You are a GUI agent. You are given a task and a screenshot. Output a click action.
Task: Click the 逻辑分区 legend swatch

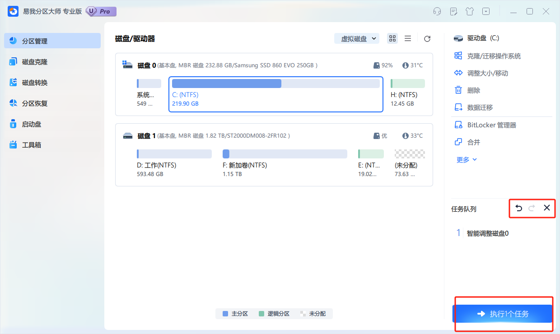[261, 314]
